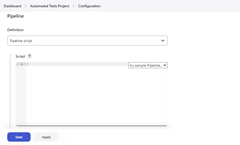Focus the first line of the Script editor

[x=78, y=64]
